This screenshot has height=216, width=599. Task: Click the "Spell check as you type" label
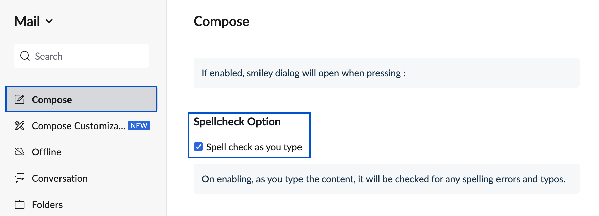point(254,147)
